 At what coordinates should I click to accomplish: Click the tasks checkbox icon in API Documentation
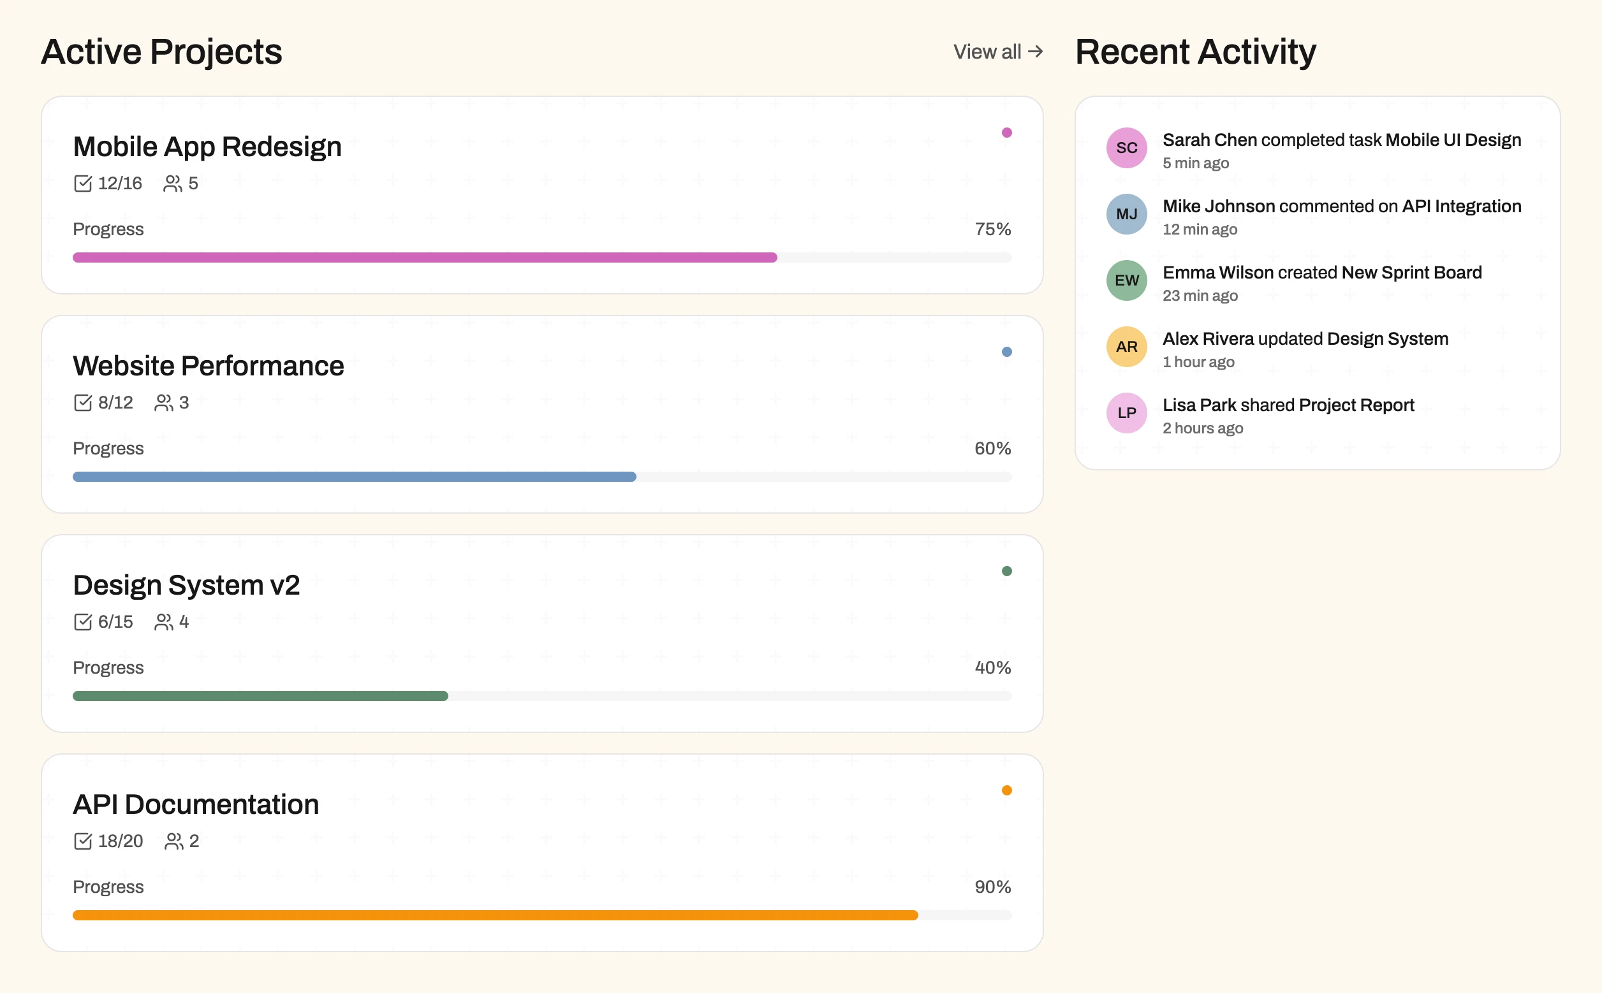tap(83, 841)
